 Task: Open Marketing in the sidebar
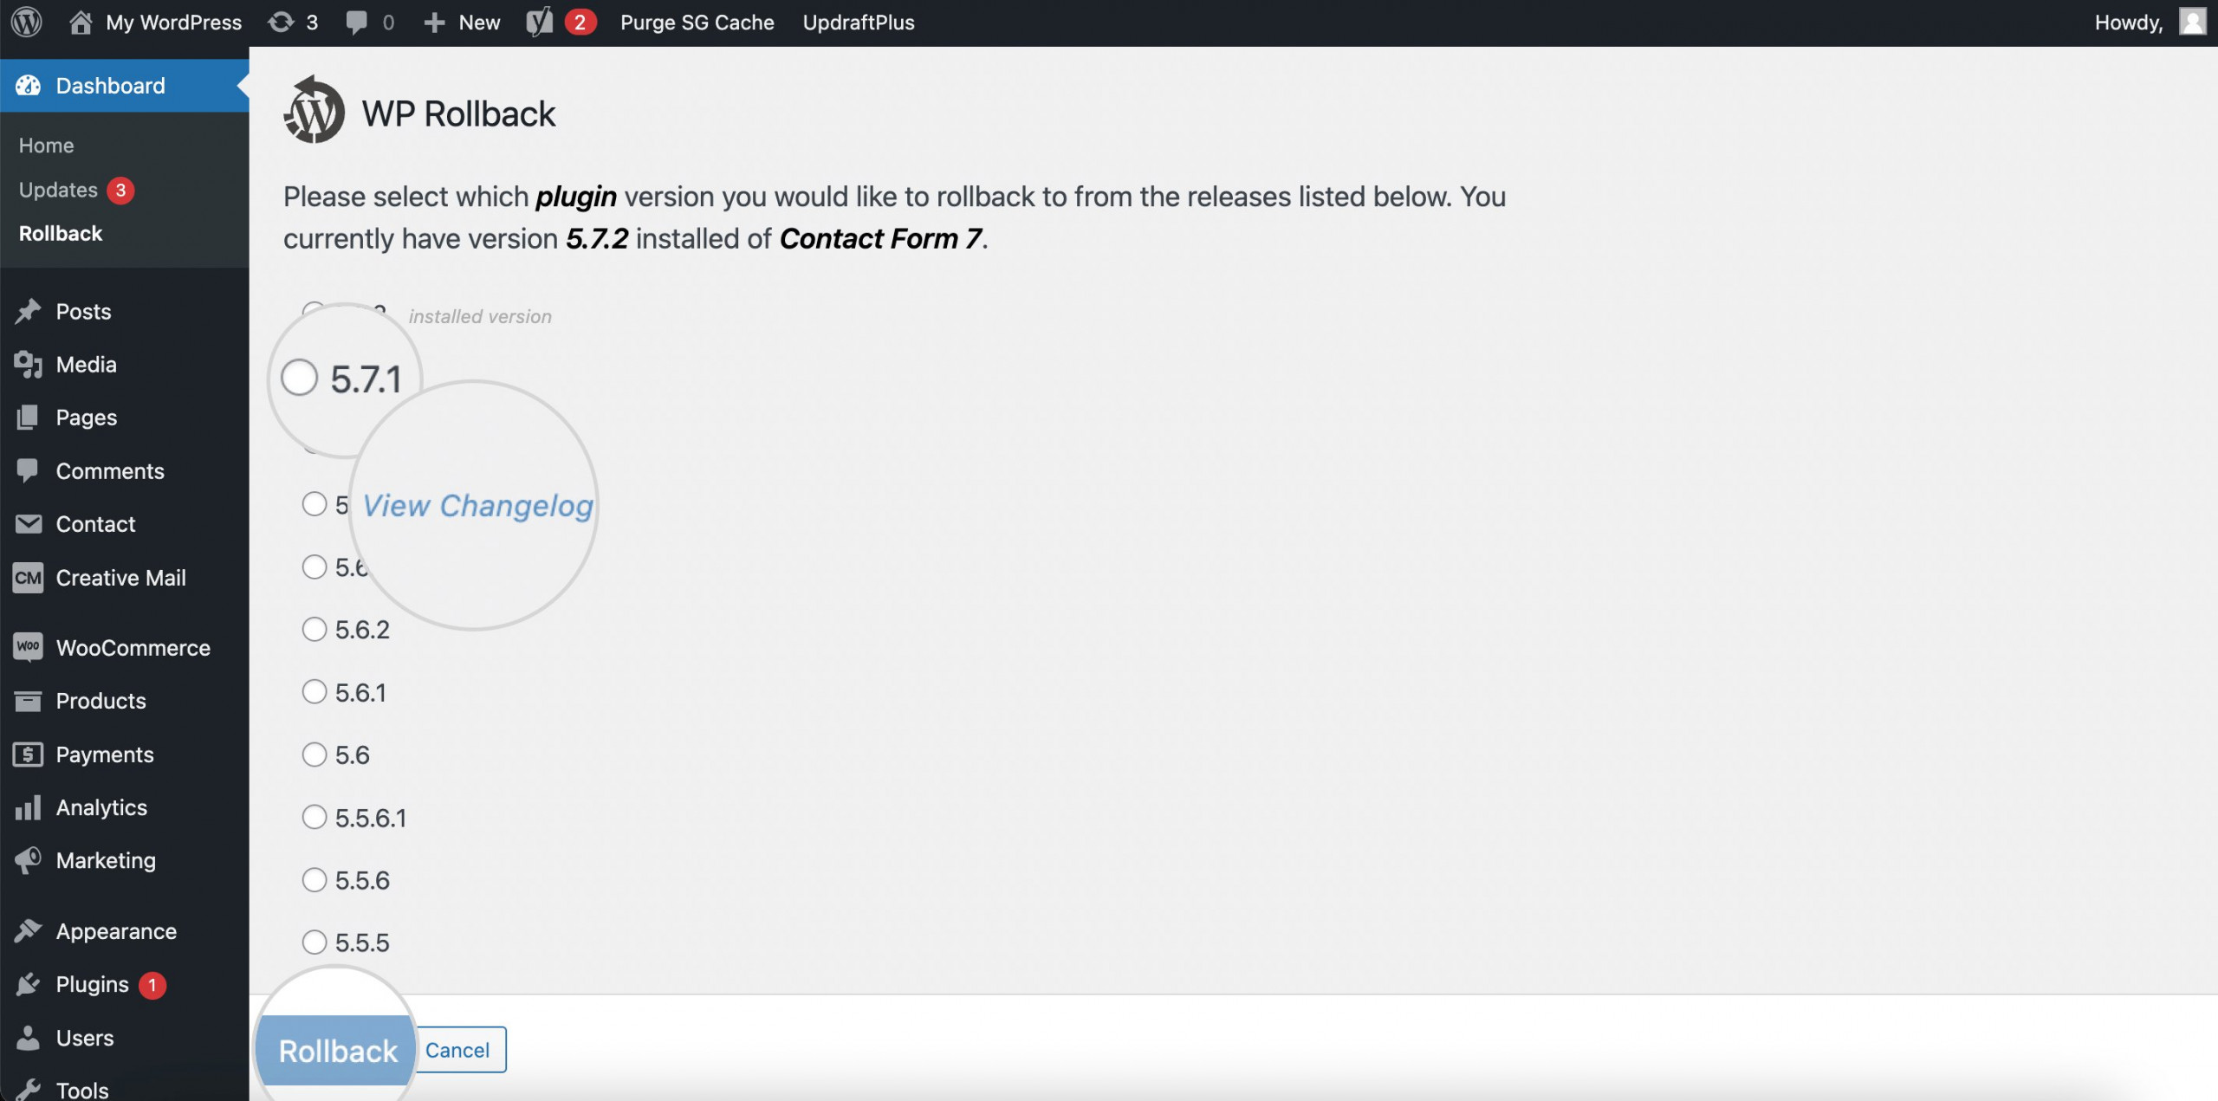coord(106,860)
